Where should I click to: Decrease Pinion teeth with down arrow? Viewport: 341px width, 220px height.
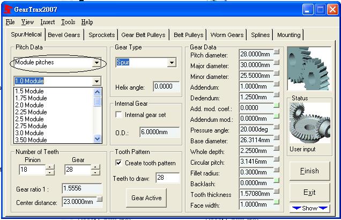tap(50, 173)
